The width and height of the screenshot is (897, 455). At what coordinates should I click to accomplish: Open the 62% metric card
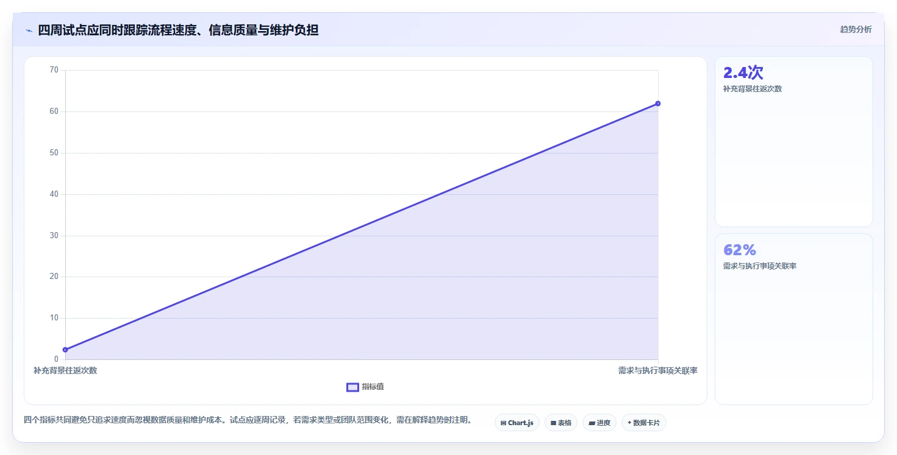793,319
